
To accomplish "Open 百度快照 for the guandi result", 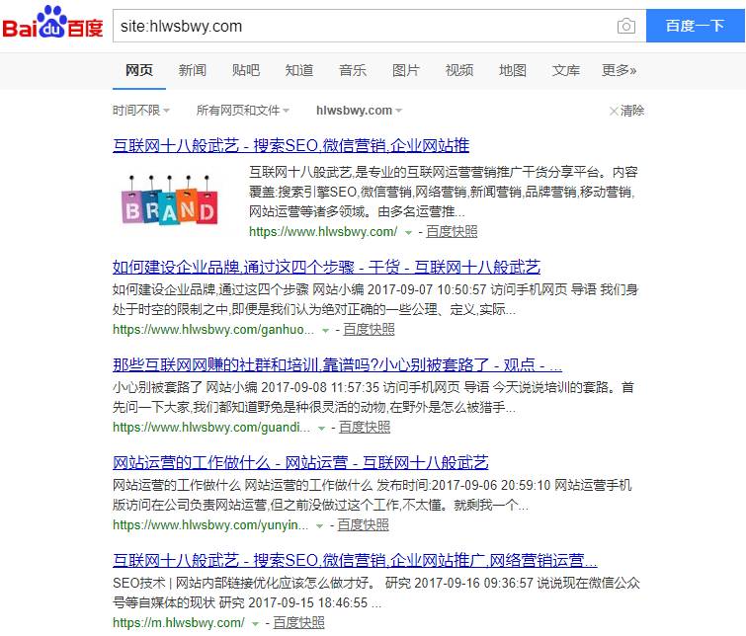I will (x=365, y=428).
